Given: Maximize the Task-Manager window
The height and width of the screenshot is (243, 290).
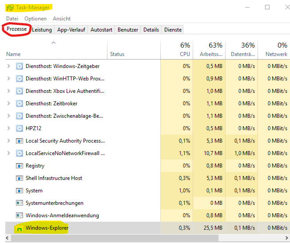Looking at the screenshot, I should (267, 8).
